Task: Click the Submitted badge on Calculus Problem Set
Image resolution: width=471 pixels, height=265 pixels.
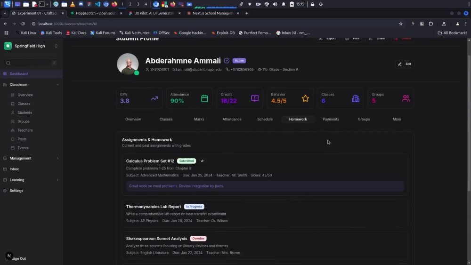Action: [x=187, y=161]
